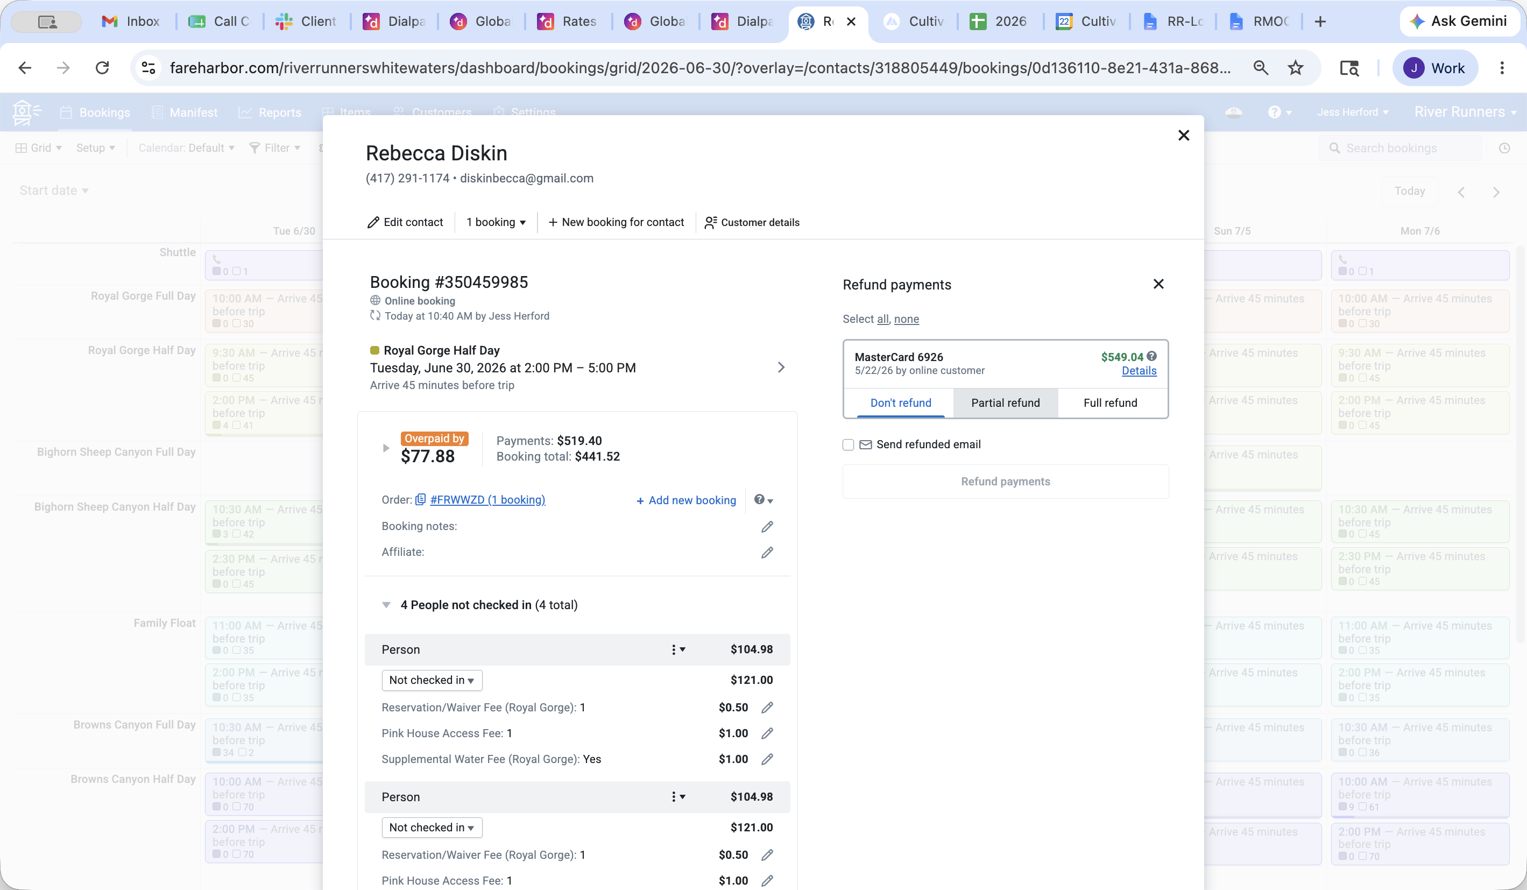1527x890 pixels.
Task: Edit first Reservation/Waiver Fee pencil
Action: pyautogui.click(x=767, y=707)
